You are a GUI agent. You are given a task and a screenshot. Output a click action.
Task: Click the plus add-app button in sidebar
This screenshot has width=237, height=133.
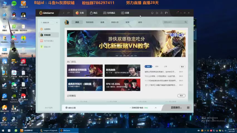coord(57,23)
